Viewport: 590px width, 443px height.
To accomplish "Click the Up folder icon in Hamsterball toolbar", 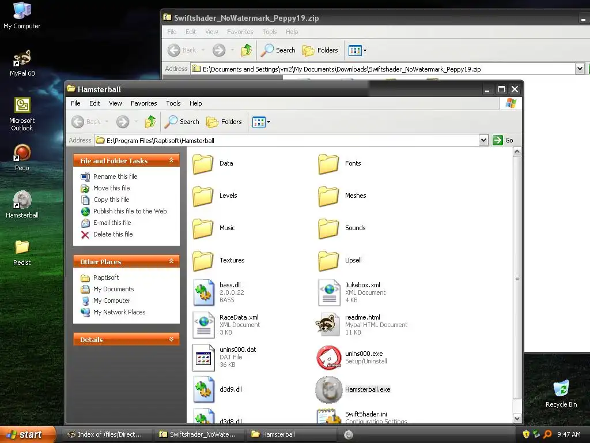I will pos(150,122).
